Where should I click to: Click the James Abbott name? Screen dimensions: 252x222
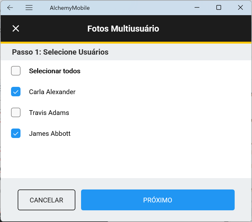(50, 134)
